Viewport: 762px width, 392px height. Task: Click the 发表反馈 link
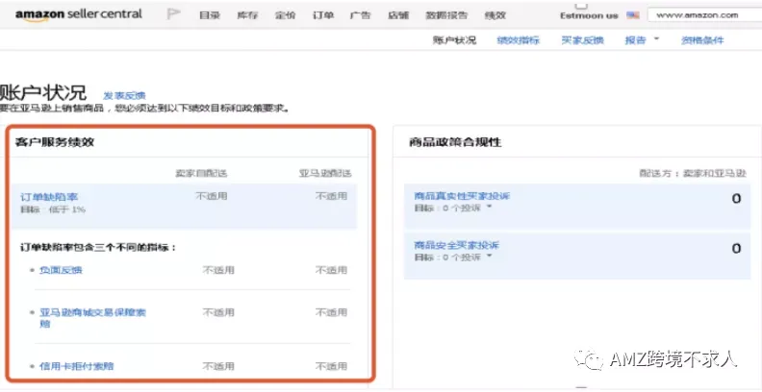click(124, 95)
